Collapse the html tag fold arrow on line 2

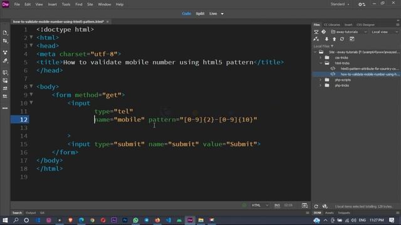click(31, 37)
